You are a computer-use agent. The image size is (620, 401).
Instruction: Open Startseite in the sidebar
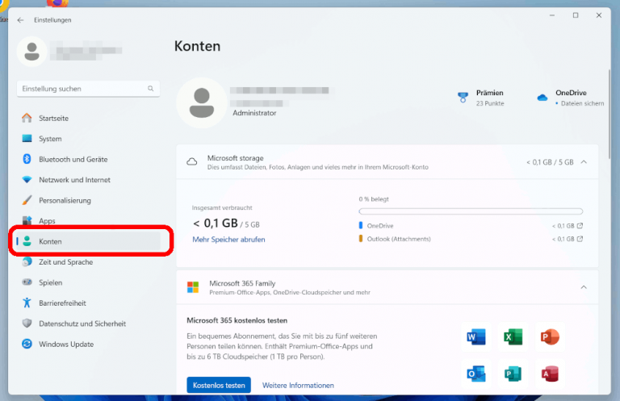pyautogui.click(x=88, y=118)
